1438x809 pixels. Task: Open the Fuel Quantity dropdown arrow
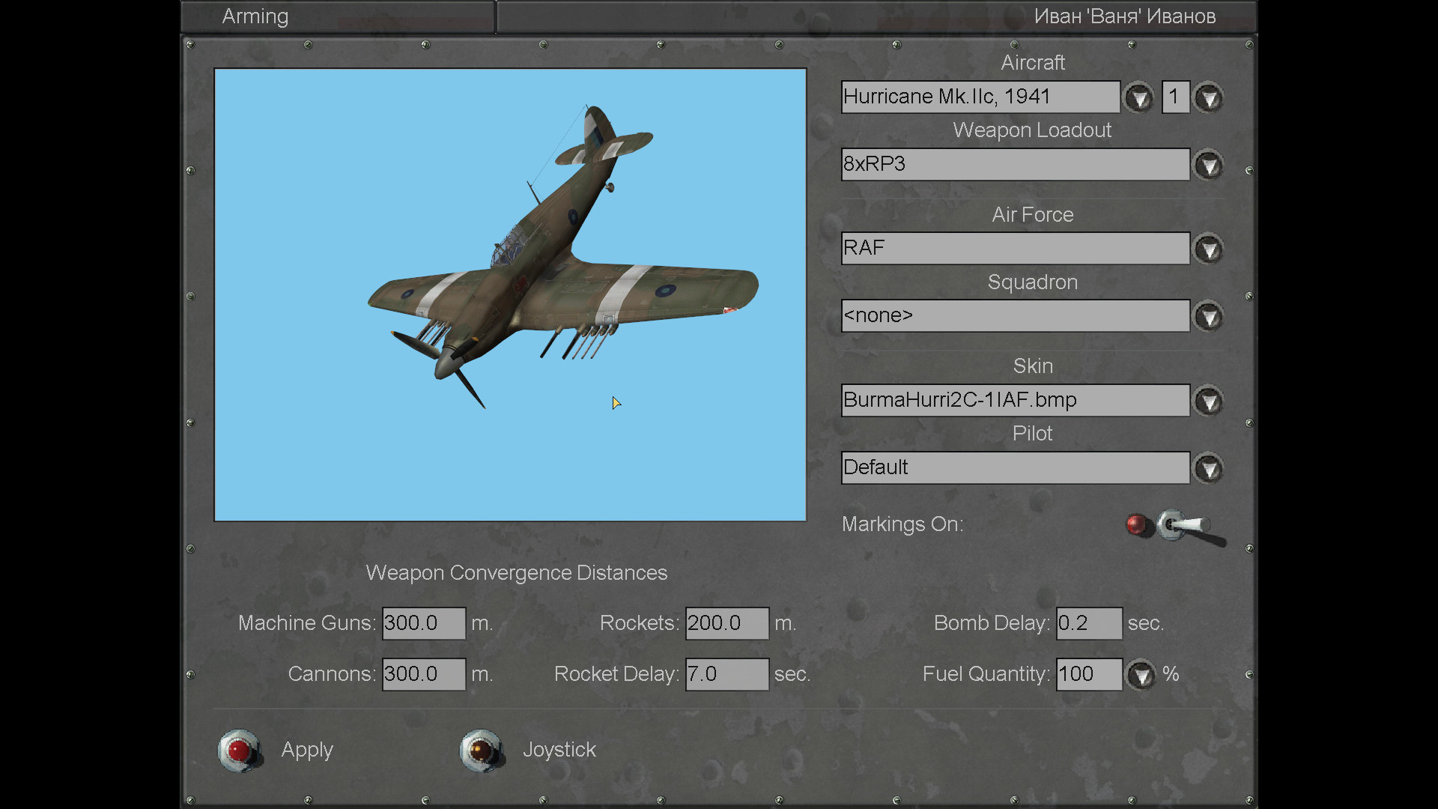[1141, 676]
